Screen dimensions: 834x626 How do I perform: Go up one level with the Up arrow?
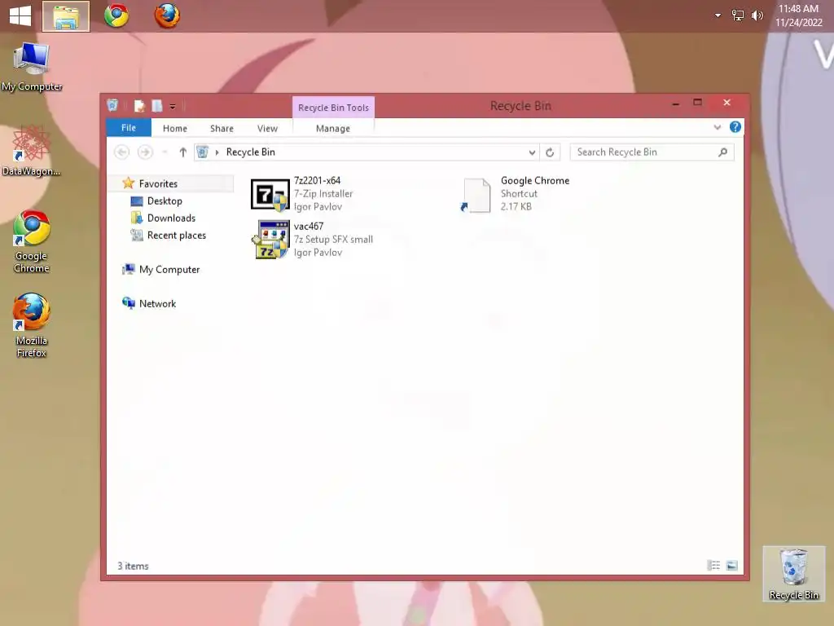point(183,152)
